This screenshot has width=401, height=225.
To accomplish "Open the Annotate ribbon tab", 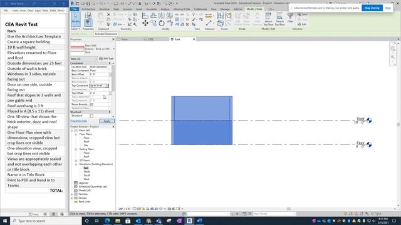I will 152,9.
